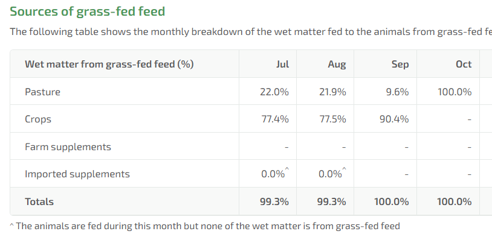Click the Crops value 90.4% in Sep
Image resolution: width=492 pixels, height=237 pixels.
click(394, 119)
